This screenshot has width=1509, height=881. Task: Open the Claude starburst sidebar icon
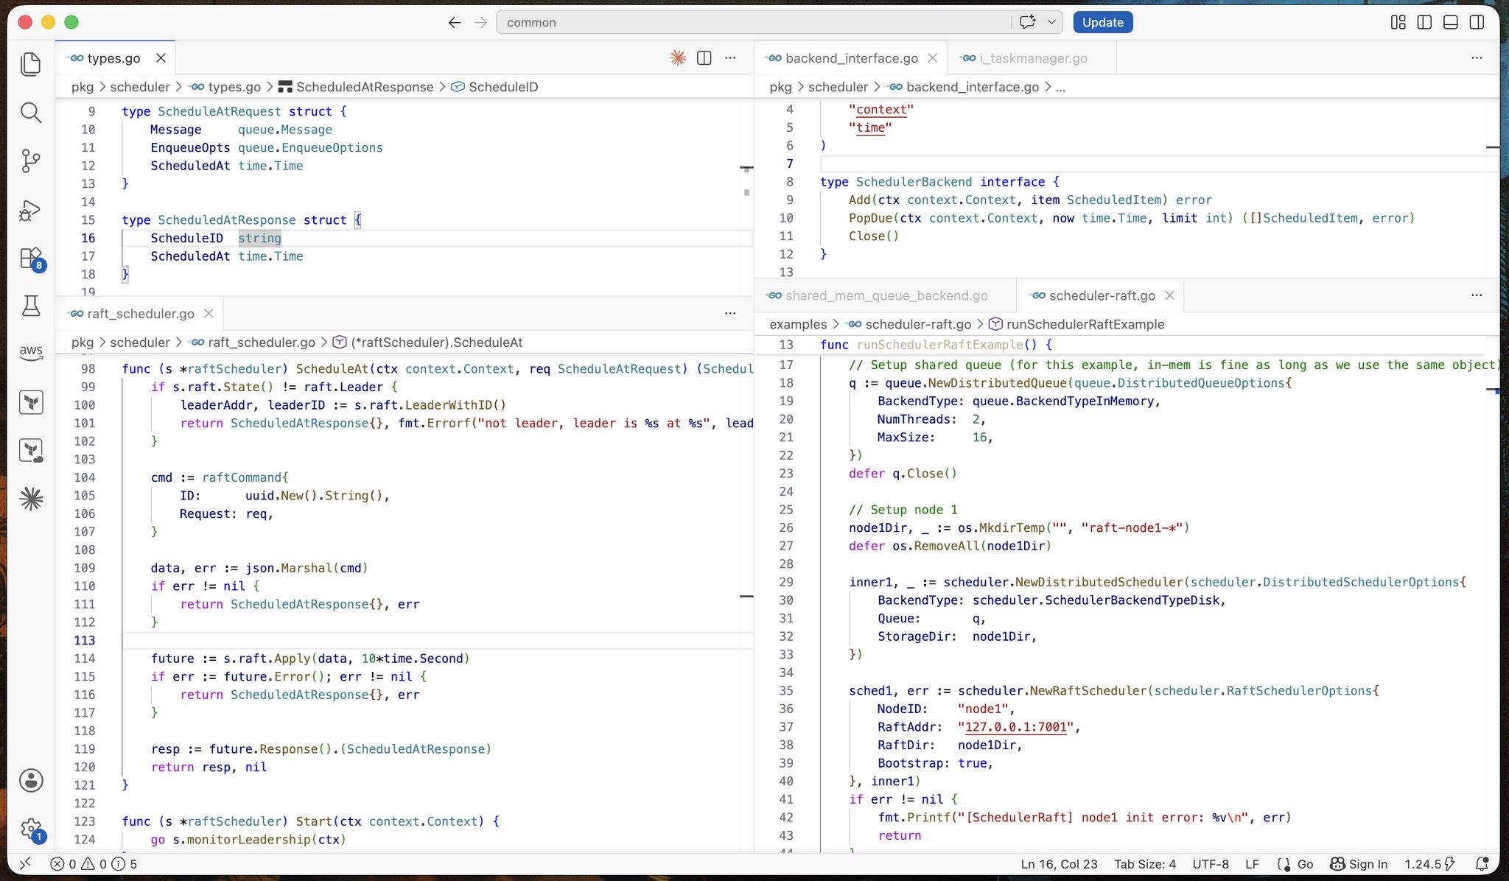pos(31,499)
